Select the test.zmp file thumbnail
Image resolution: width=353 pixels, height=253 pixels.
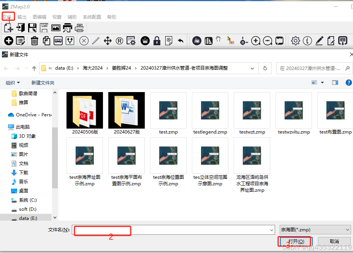pyautogui.click(x=168, y=110)
